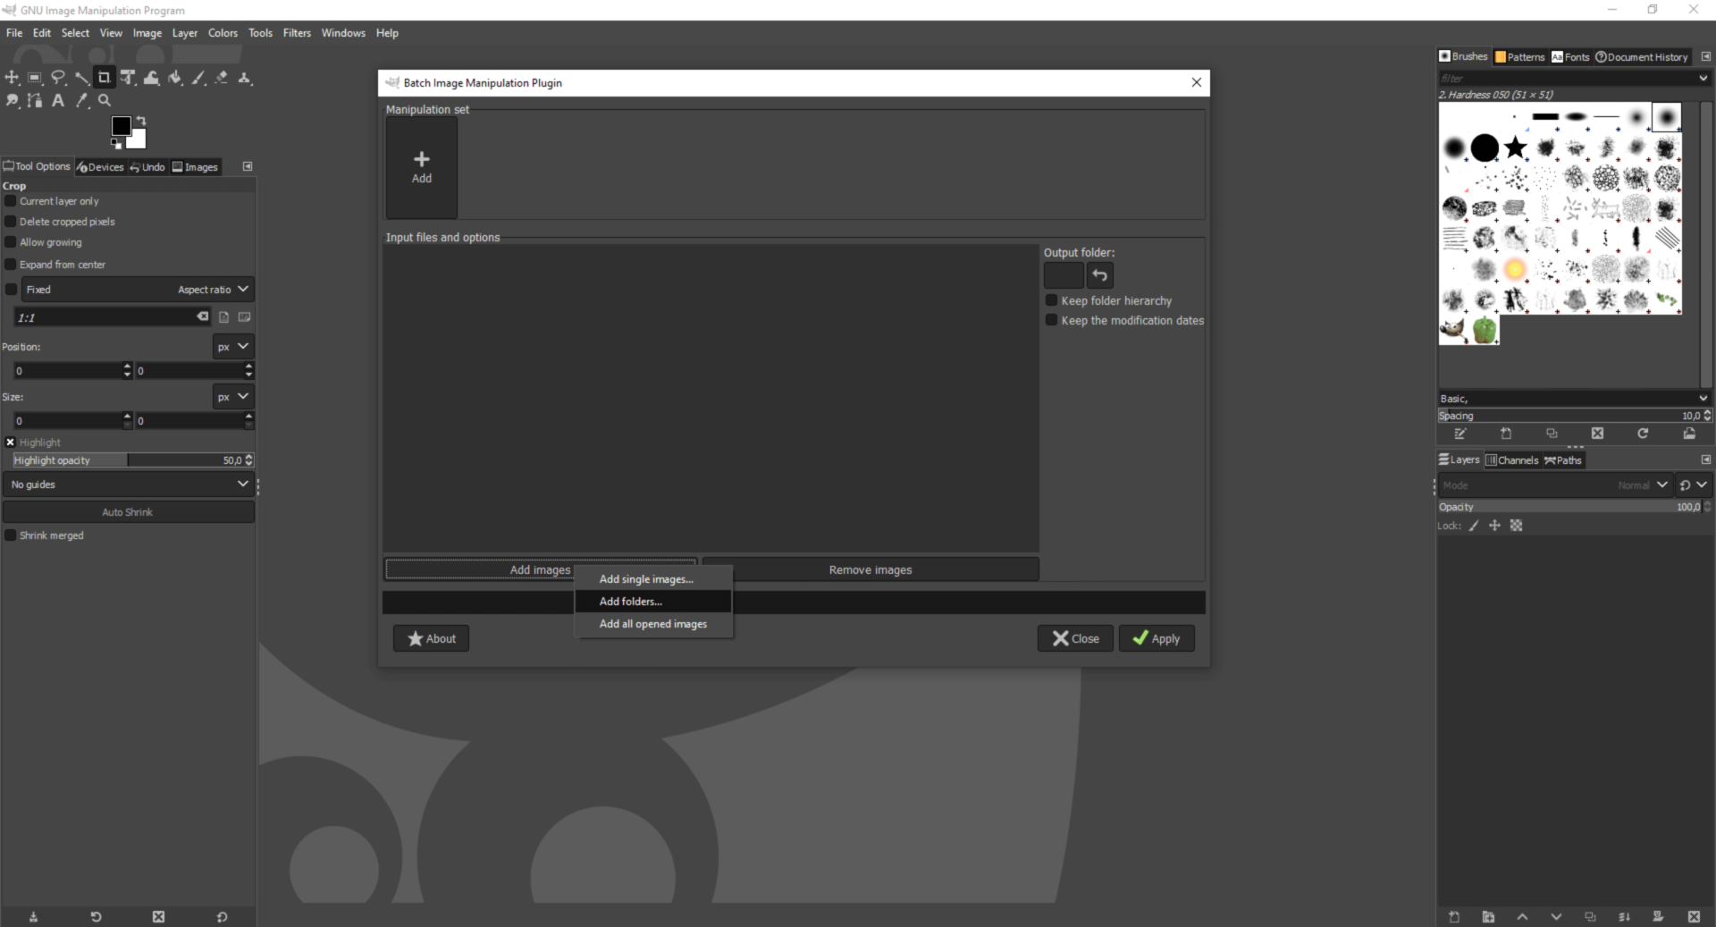Open the Position unit px dropdown
Image resolution: width=1716 pixels, height=927 pixels.
tap(233, 347)
